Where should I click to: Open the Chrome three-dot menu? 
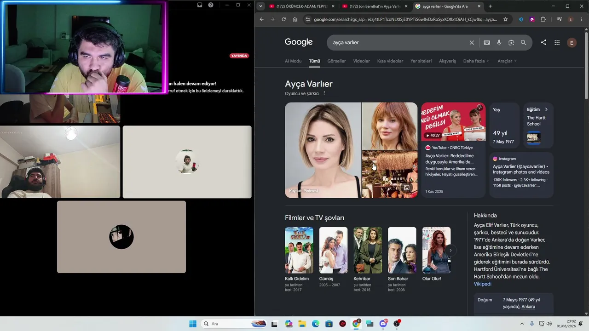[581, 19]
